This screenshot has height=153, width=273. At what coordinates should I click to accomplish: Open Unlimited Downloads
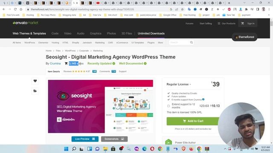tap(151, 34)
